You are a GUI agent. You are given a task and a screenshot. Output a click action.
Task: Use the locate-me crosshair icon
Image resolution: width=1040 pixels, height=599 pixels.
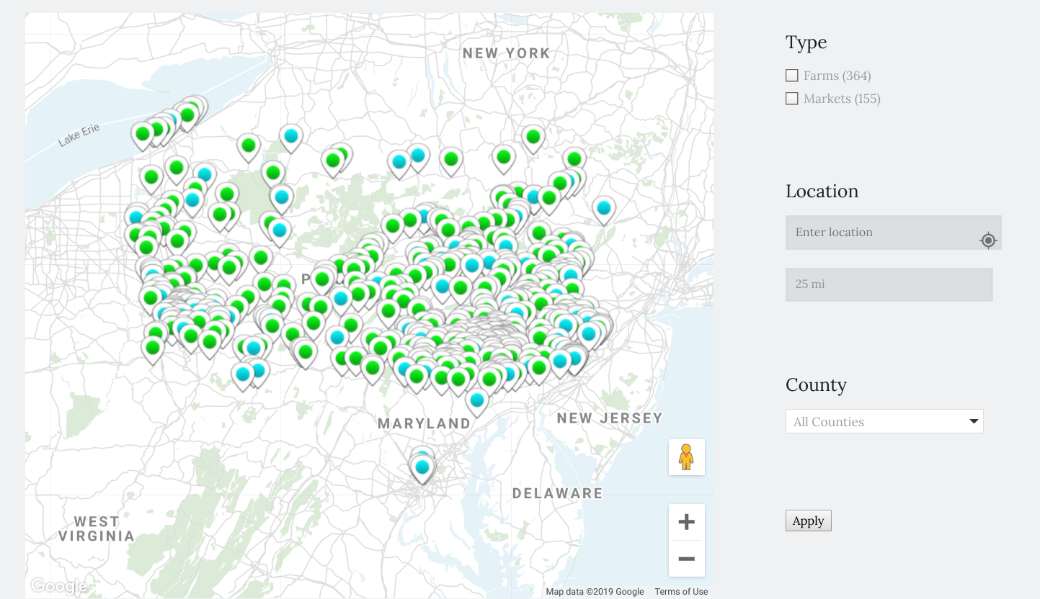(988, 240)
